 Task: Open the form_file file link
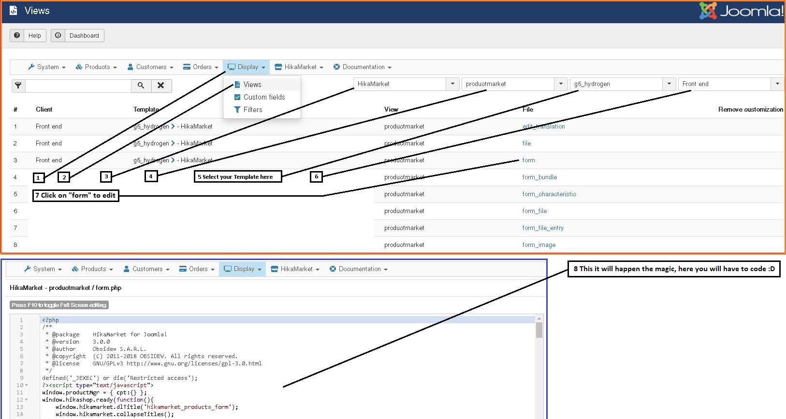click(535, 211)
